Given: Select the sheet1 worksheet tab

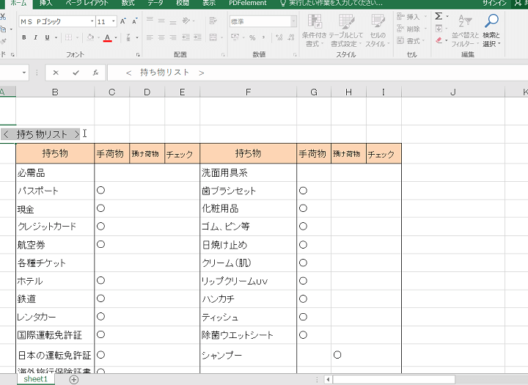Looking at the screenshot, I should [x=34, y=379].
